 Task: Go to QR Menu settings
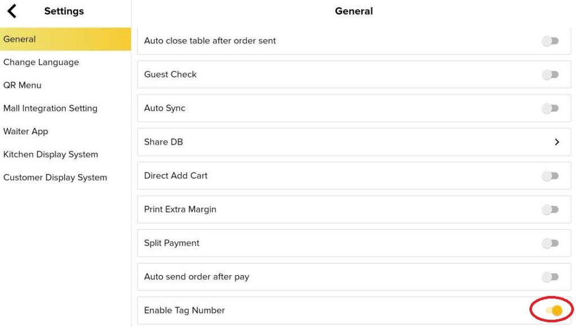[22, 85]
